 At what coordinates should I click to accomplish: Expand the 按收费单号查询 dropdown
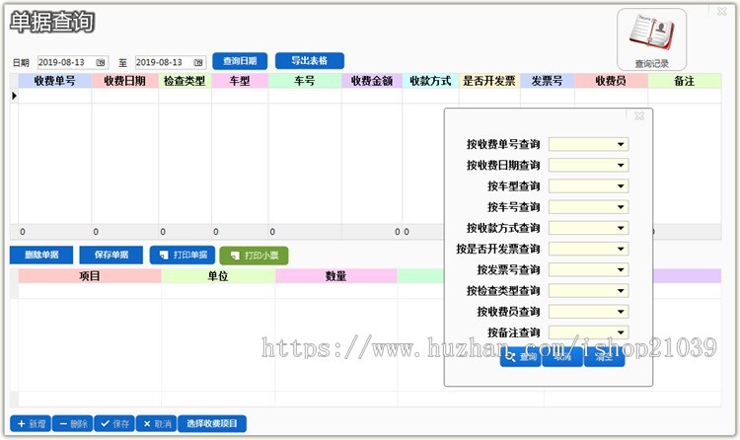621,144
